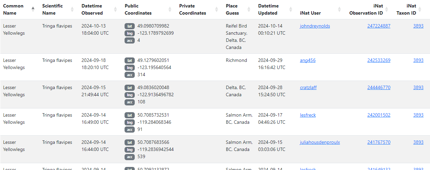Screen dimensions: 430x170
Task: Click Datetime Observed sort arrows
Action: click(x=115, y=10)
